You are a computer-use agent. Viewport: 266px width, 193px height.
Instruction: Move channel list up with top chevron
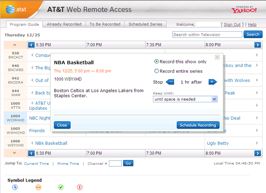click(15, 45)
